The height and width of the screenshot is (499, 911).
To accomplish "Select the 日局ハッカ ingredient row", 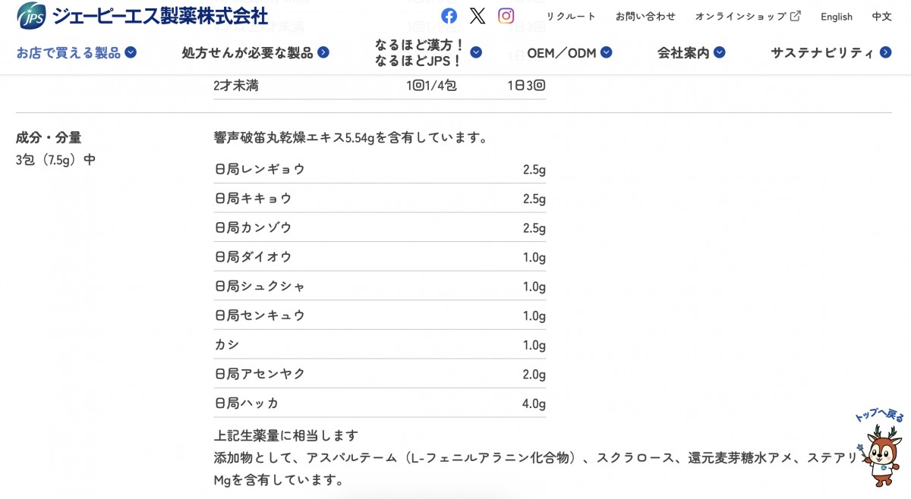I will click(380, 403).
